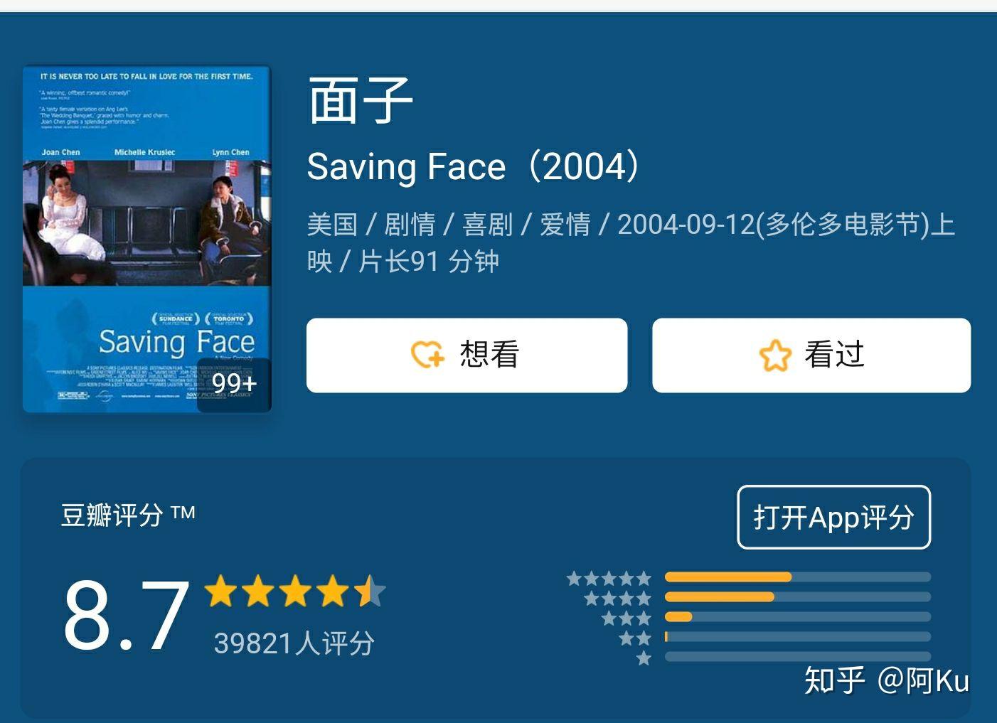Click the half-filled fifth rating star
This screenshot has height=723, width=997.
(373, 591)
